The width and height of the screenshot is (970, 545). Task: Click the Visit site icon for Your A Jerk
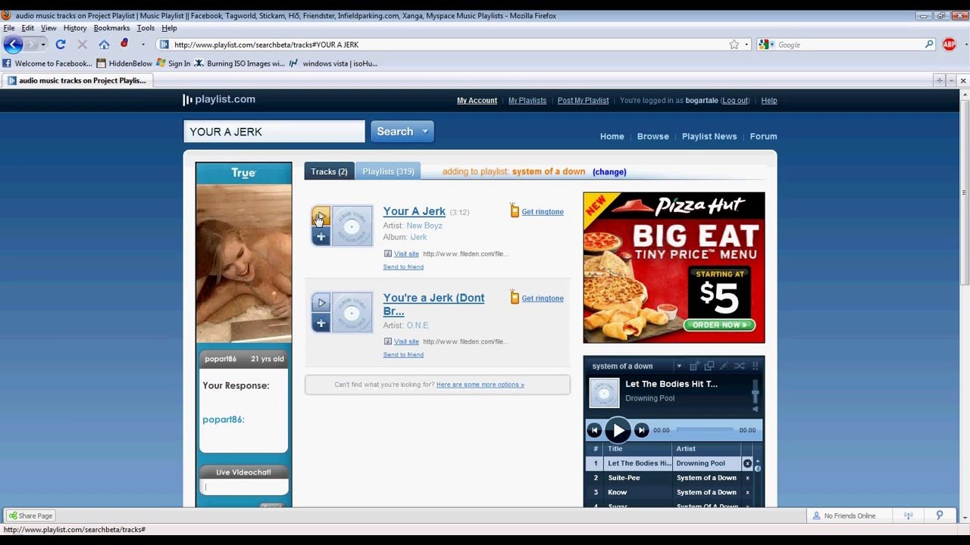[x=388, y=254]
